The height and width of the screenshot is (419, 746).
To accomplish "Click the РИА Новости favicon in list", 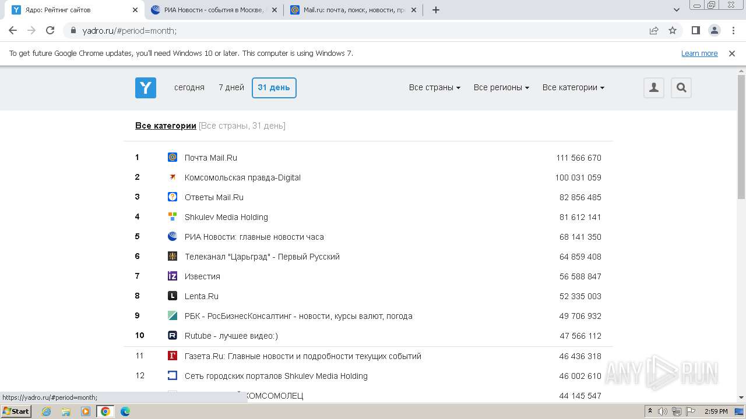I will [173, 236].
